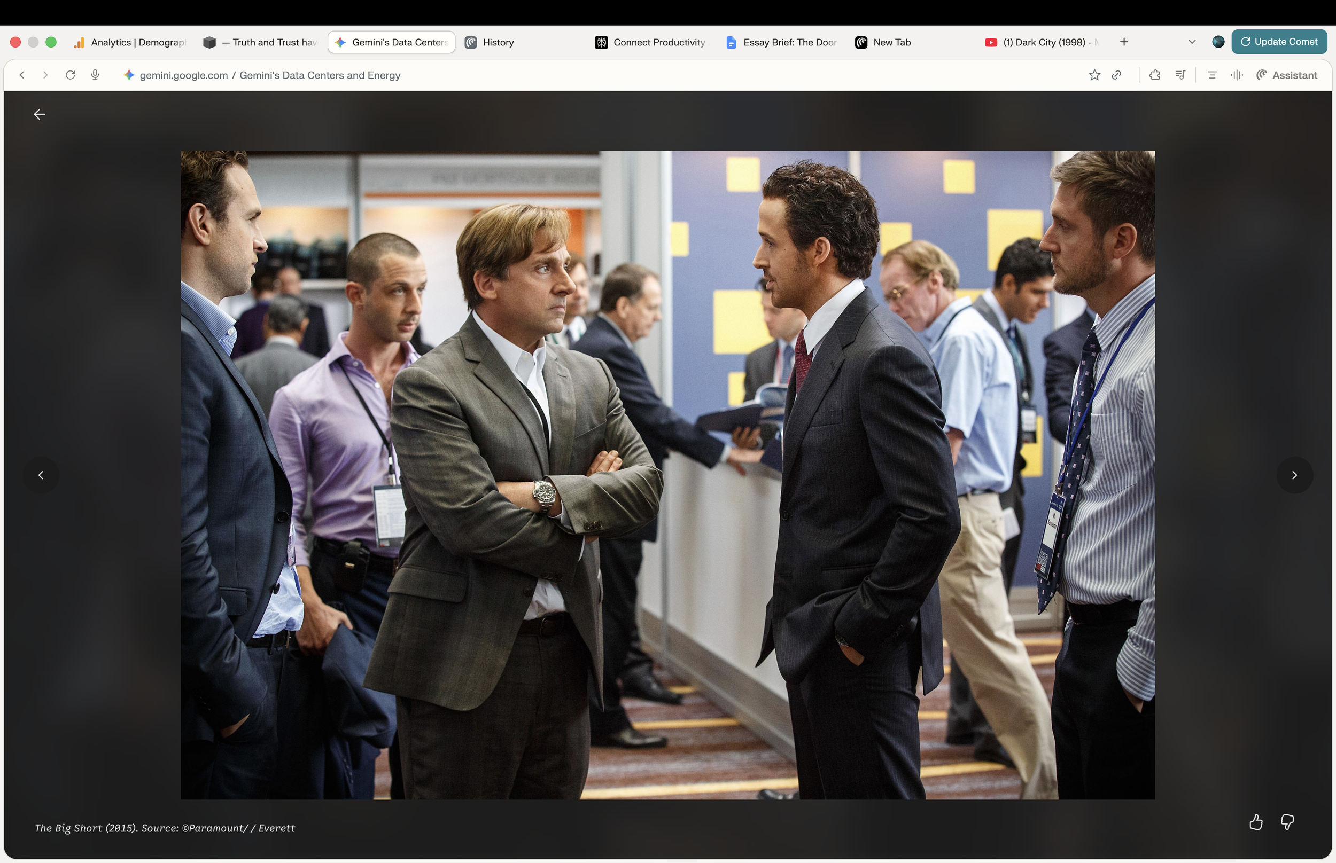Switch to the Truth and Trust tab
The image size is (1336, 863).
click(261, 43)
